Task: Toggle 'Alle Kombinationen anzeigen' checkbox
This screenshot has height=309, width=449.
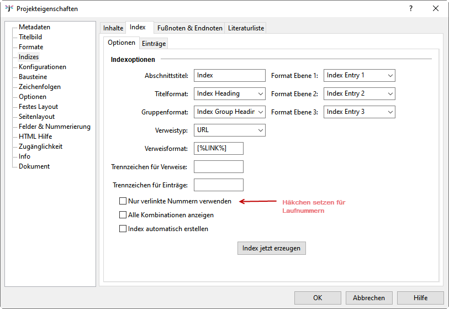Action: click(123, 215)
